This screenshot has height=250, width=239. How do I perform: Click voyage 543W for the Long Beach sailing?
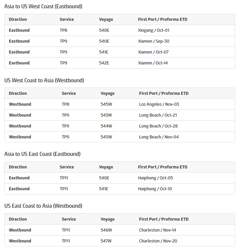[x=106, y=115]
